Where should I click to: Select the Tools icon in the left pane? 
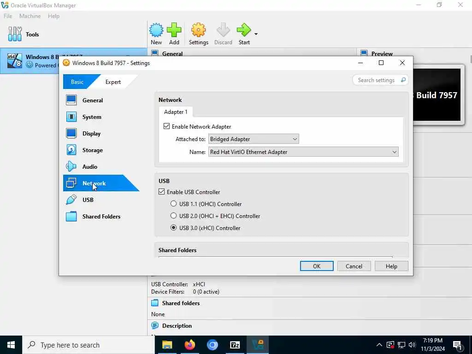click(15, 34)
